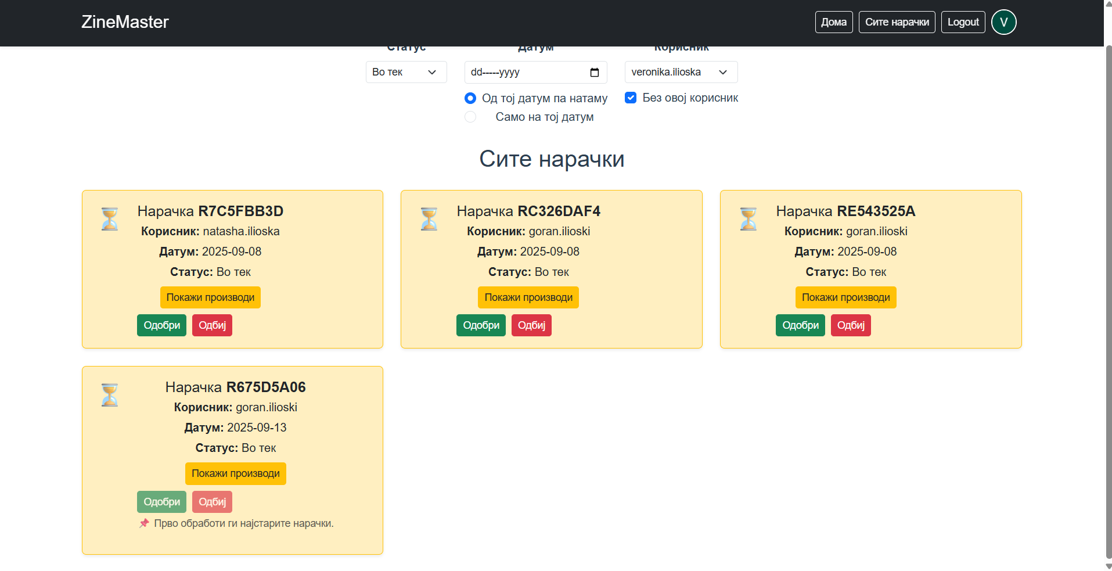Open the calendar picker icon in date field
Image resolution: width=1112 pixels, height=571 pixels.
tap(594, 72)
